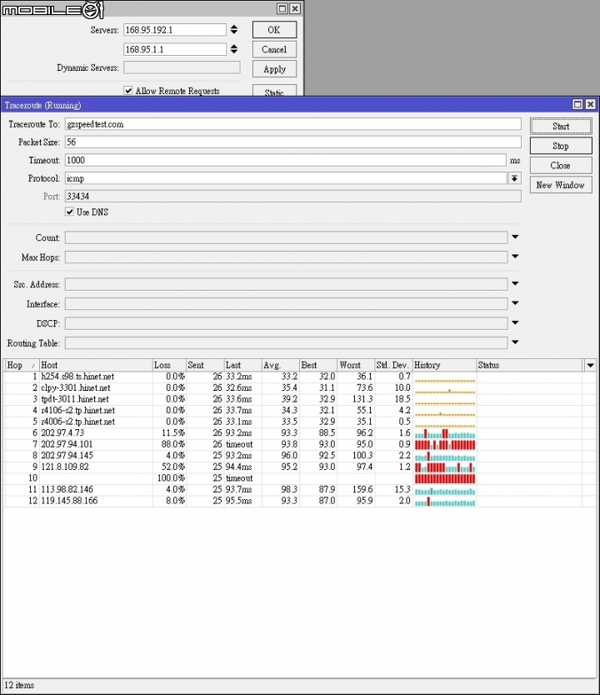Expand the DSCP field

click(x=515, y=322)
